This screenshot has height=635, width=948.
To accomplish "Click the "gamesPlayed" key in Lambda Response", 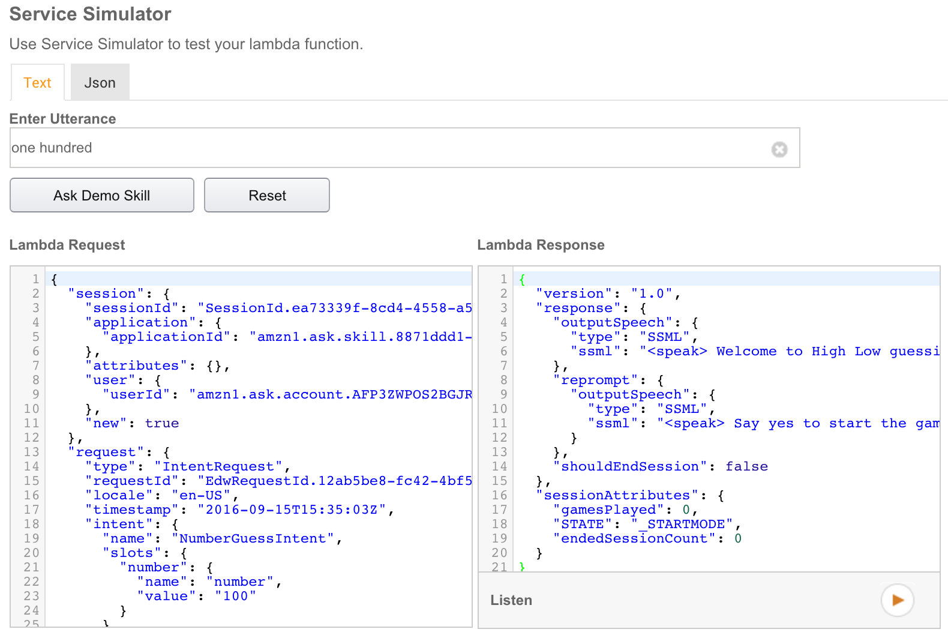I will (608, 510).
